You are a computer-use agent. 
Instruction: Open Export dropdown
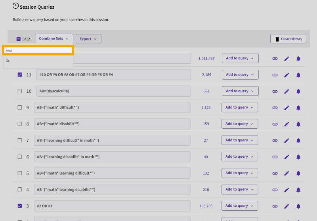tap(88, 39)
